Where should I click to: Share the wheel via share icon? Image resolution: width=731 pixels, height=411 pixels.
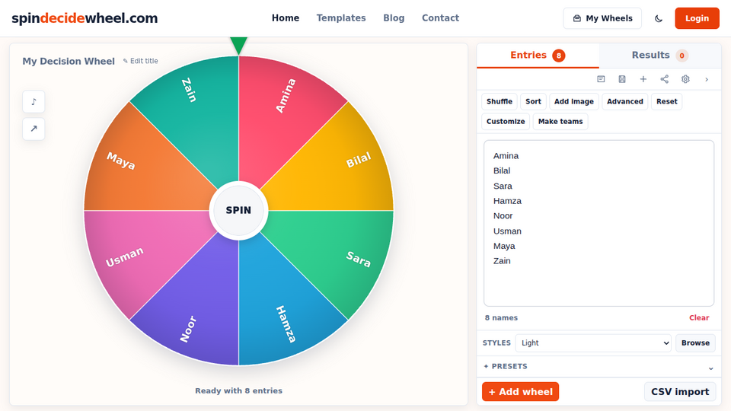tap(664, 79)
